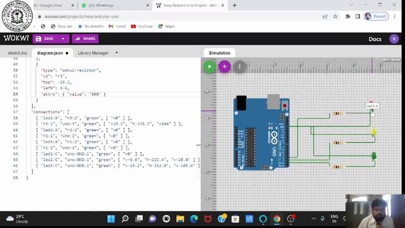
Task: Click the Arduino power jack
Action: (242, 103)
